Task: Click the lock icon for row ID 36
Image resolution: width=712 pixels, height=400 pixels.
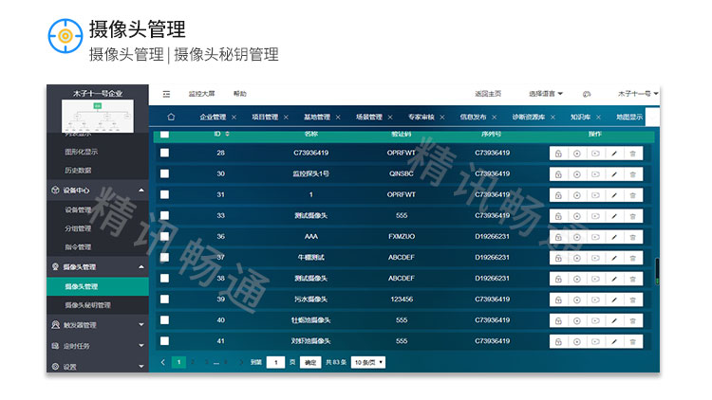Action: click(558, 237)
